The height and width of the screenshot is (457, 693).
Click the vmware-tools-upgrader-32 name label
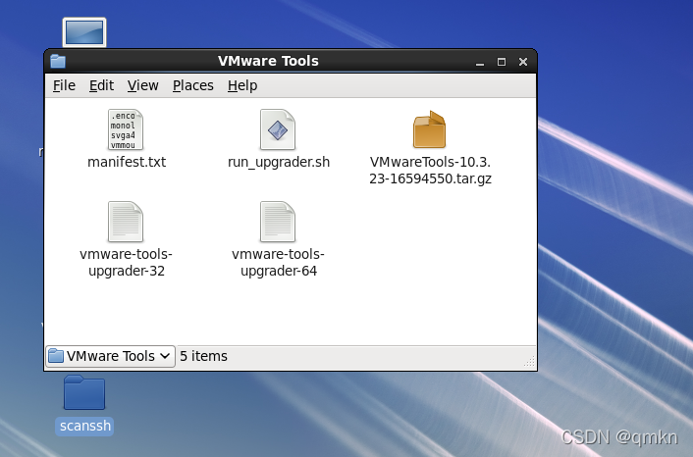(127, 262)
